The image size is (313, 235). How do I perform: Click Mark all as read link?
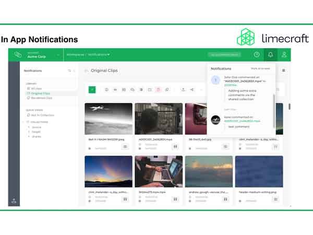tap(260, 68)
